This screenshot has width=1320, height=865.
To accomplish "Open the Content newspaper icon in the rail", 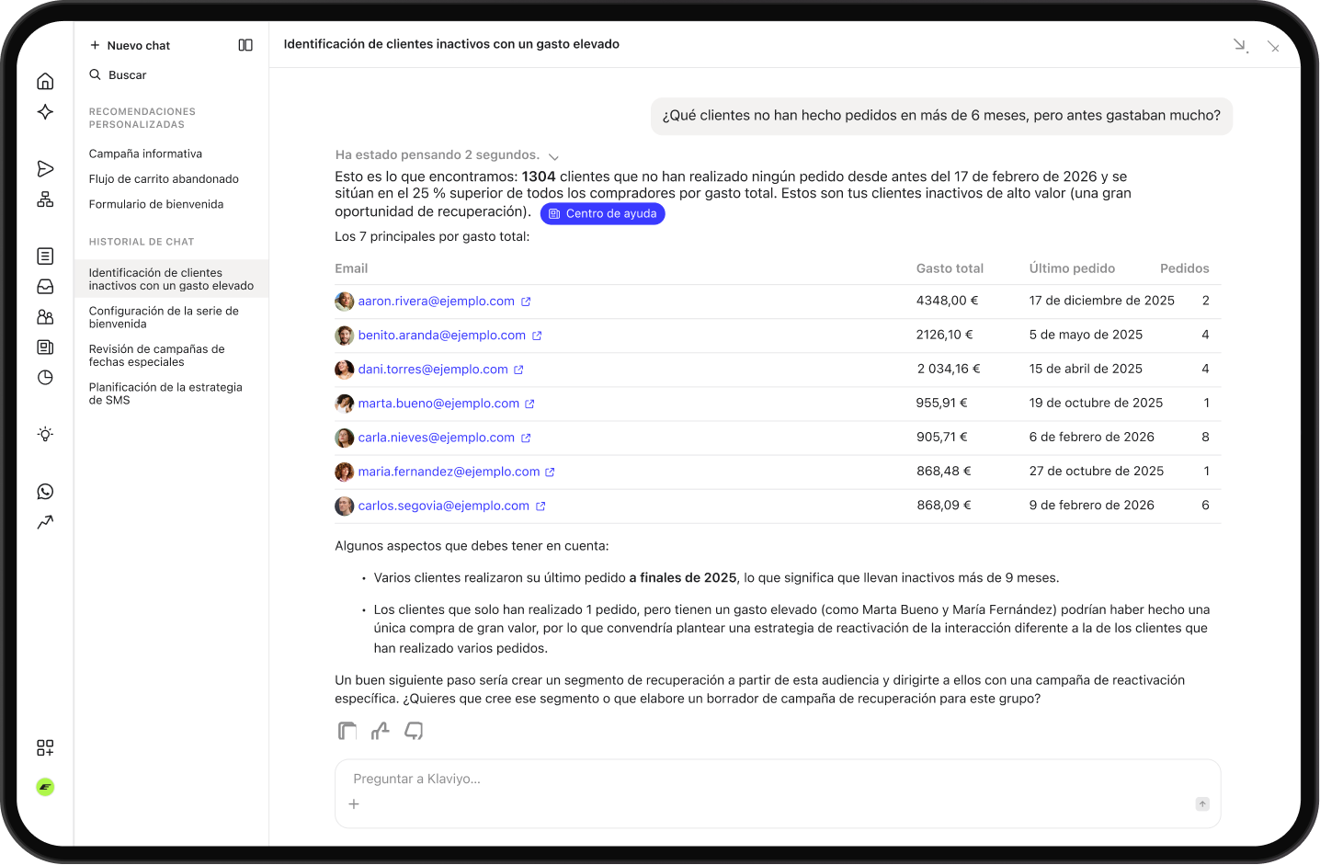I will 45,347.
